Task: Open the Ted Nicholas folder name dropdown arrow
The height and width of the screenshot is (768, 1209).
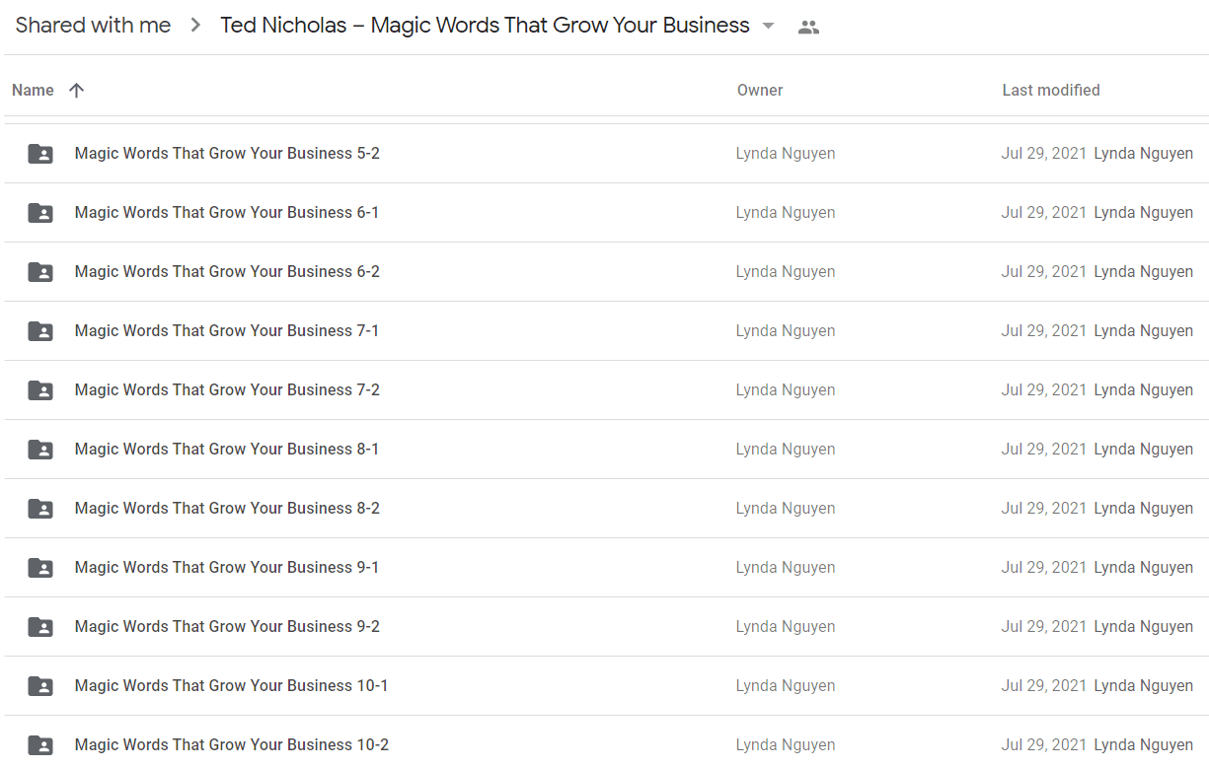Action: click(x=769, y=27)
